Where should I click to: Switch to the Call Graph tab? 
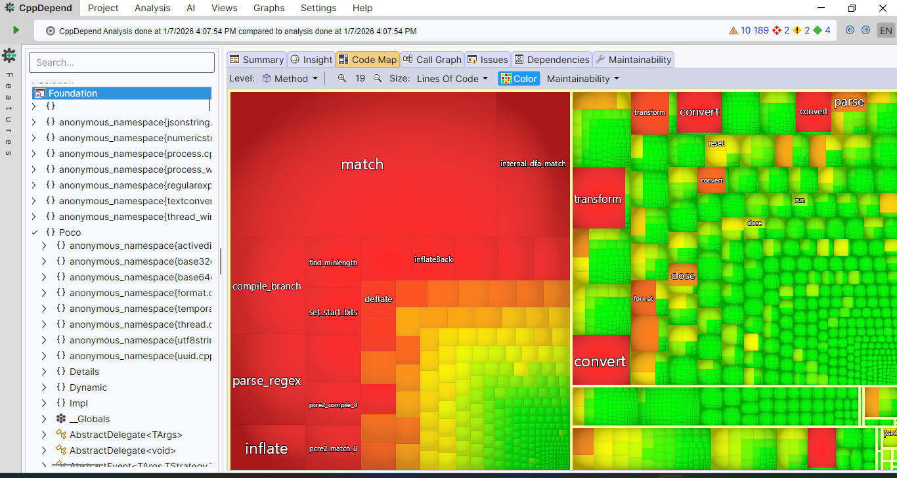click(432, 60)
